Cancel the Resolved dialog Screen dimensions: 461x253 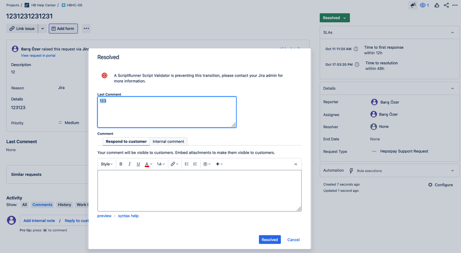(293, 240)
